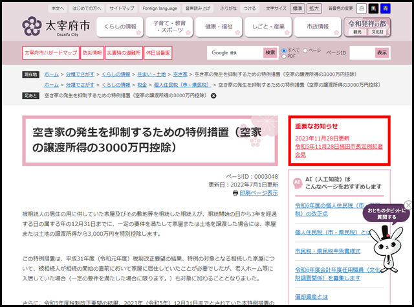This screenshot has width=414, height=307.
Task: Set background color to blue (青)
Action: pyautogui.click(x=386, y=8)
